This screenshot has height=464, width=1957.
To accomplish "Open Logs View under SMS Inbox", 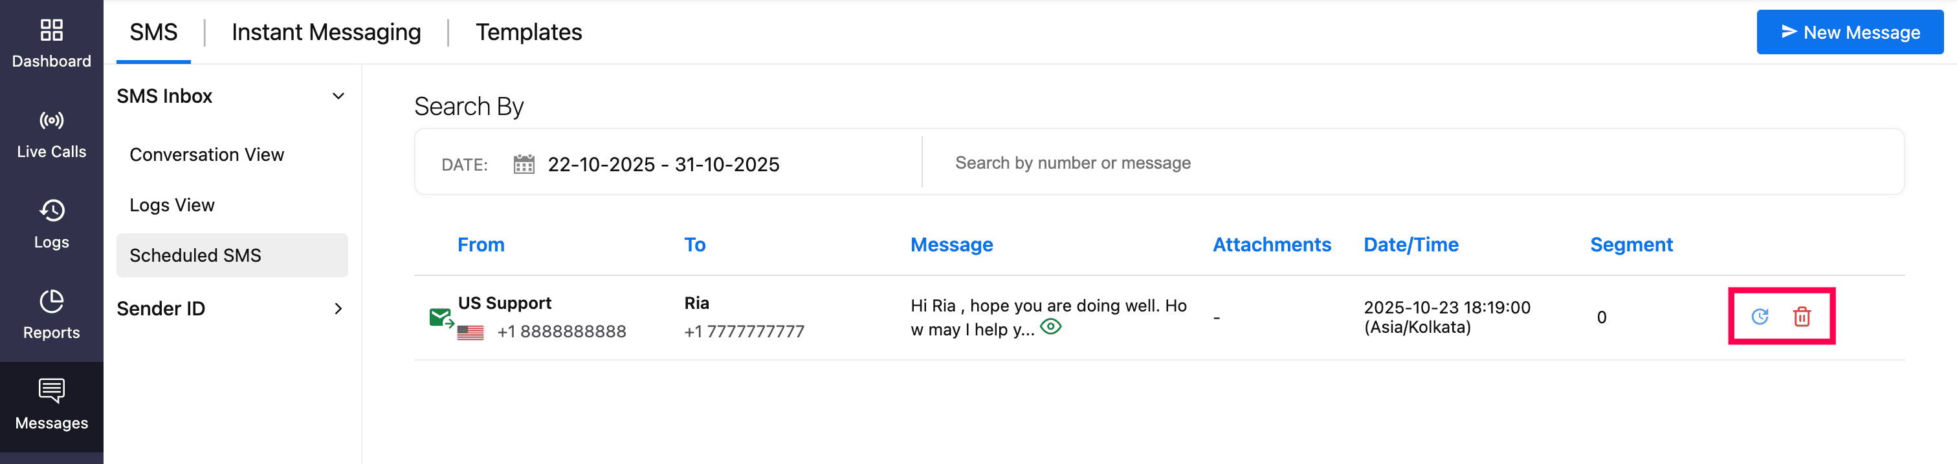I will tap(172, 206).
